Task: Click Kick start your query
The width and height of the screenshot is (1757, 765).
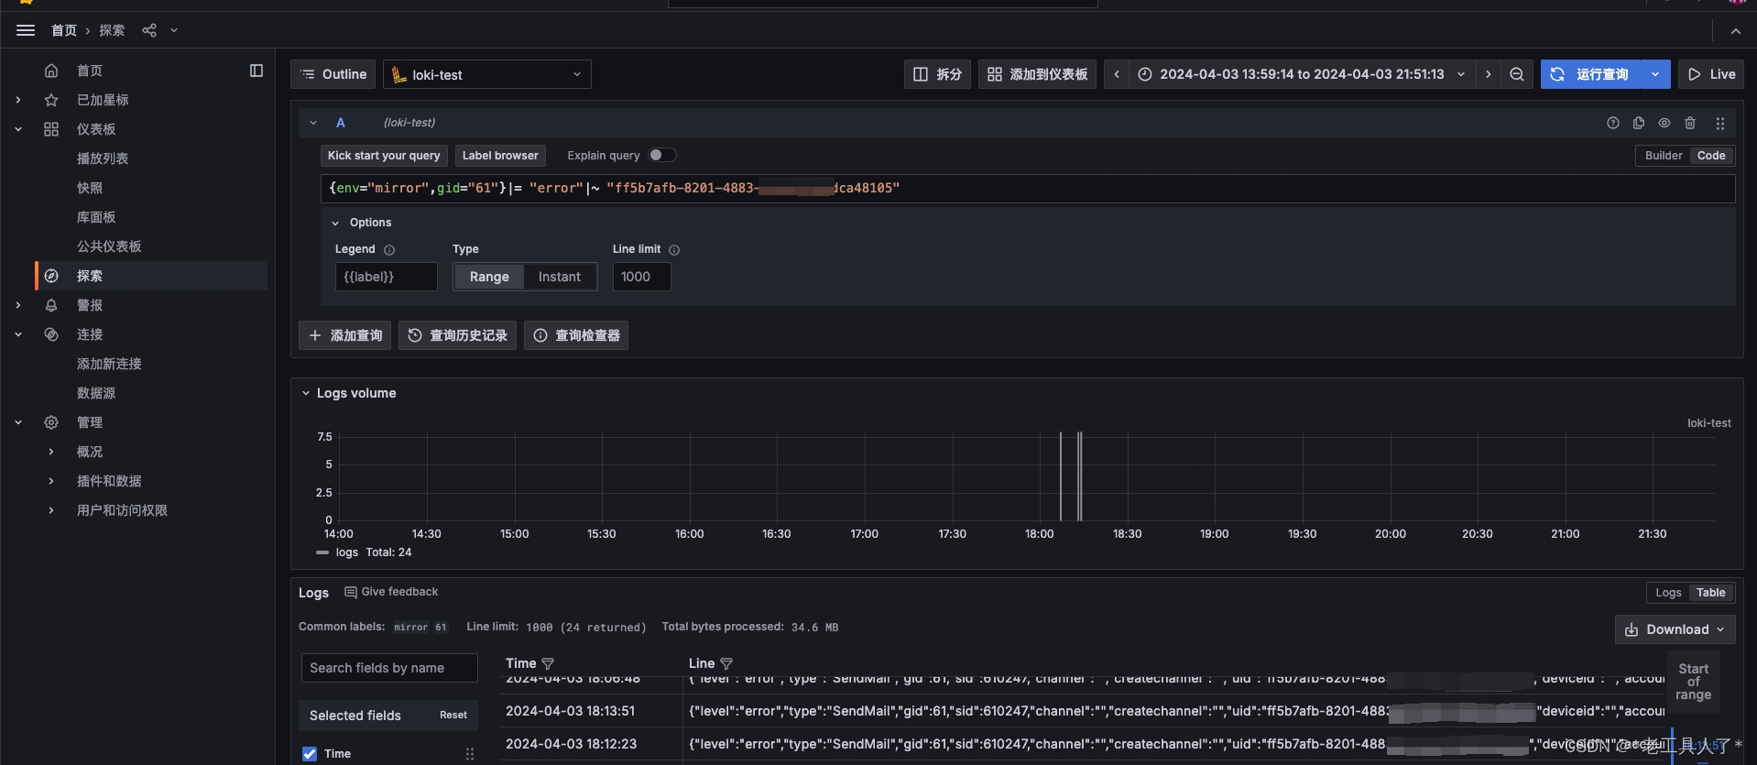Action: pyautogui.click(x=384, y=156)
